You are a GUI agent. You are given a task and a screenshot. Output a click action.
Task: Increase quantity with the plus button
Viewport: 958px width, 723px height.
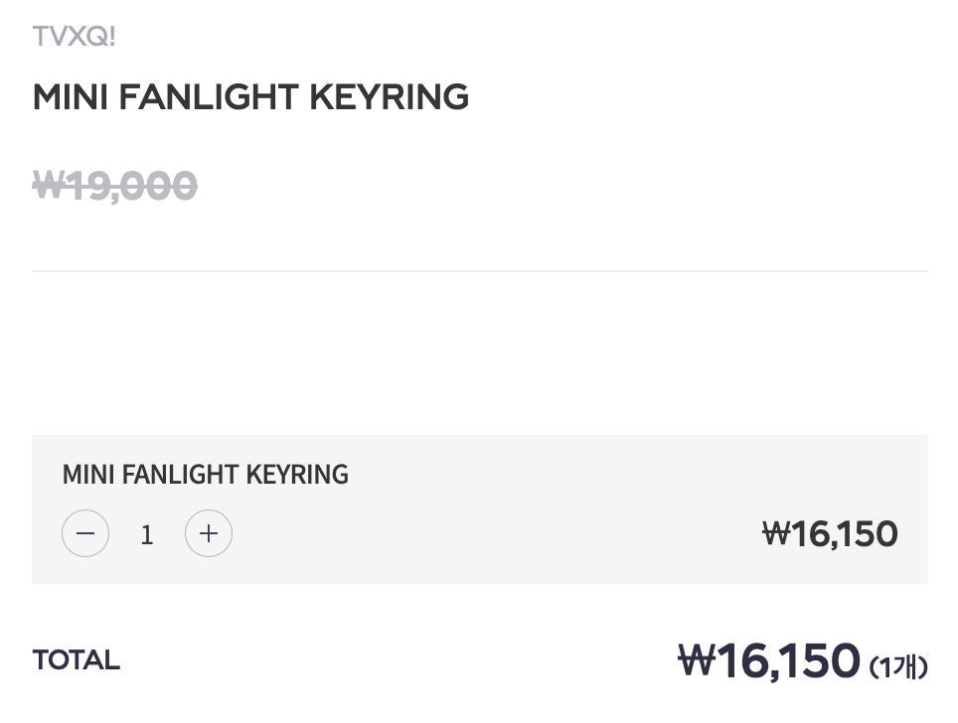[x=209, y=533]
